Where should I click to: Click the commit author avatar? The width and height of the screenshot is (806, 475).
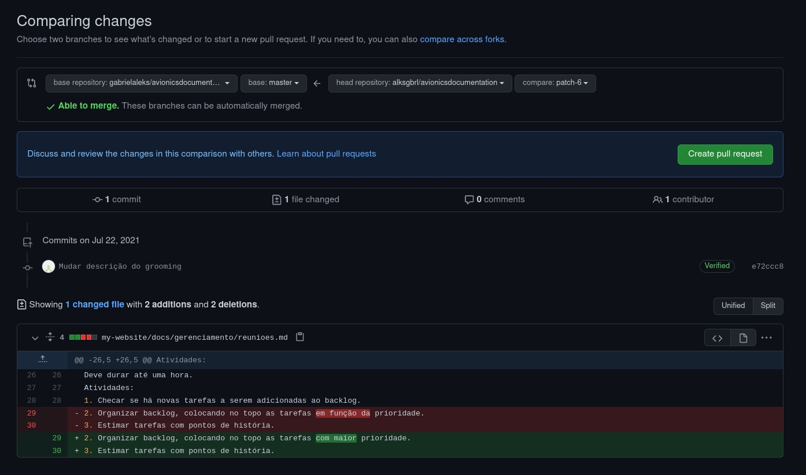pyautogui.click(x=49, y=266)
